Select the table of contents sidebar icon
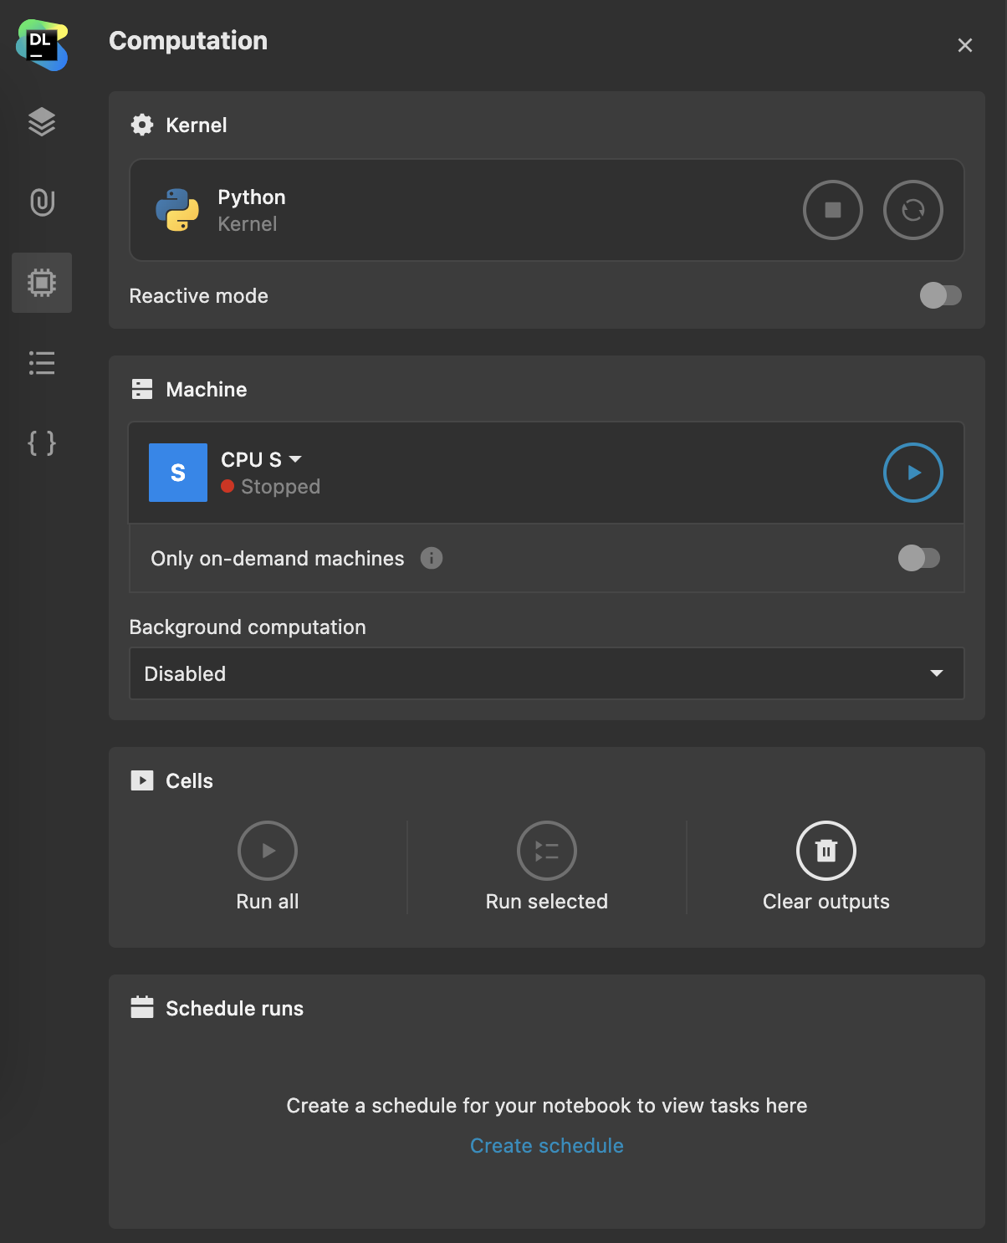 coord(42,362)
